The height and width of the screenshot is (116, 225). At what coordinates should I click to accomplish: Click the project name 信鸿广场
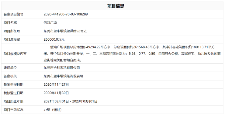(x=50, y=23)
